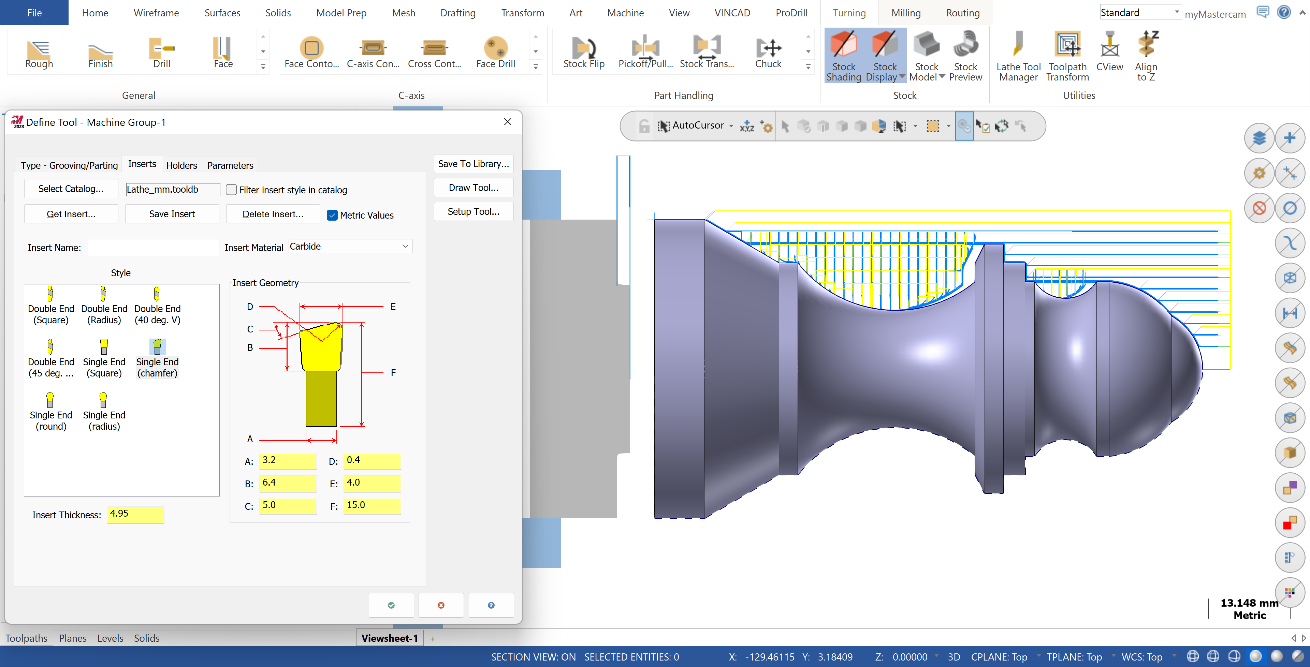The width and height of the screenshot is (1310, 667).
Task: Click the Get Insert button
Action: click(71, 214)
